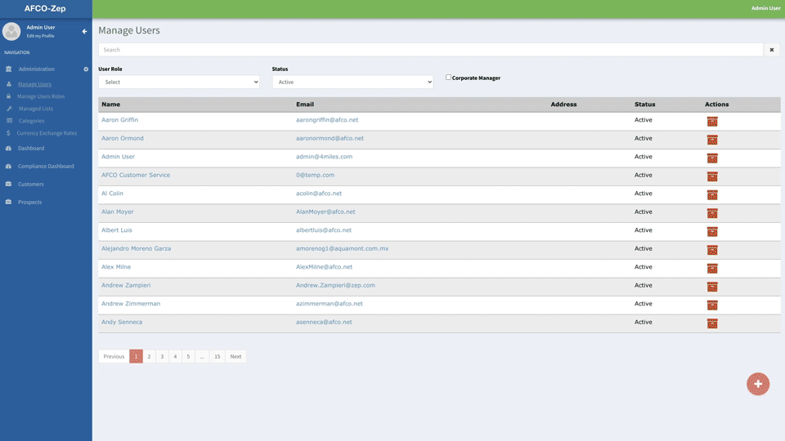Open the Status dropdown showing Active
Screen dimensions: 785x441
pos(352,82)
